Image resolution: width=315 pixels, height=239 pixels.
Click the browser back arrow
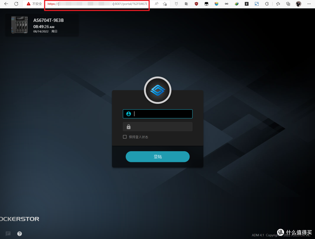click(x=6, y=4)
